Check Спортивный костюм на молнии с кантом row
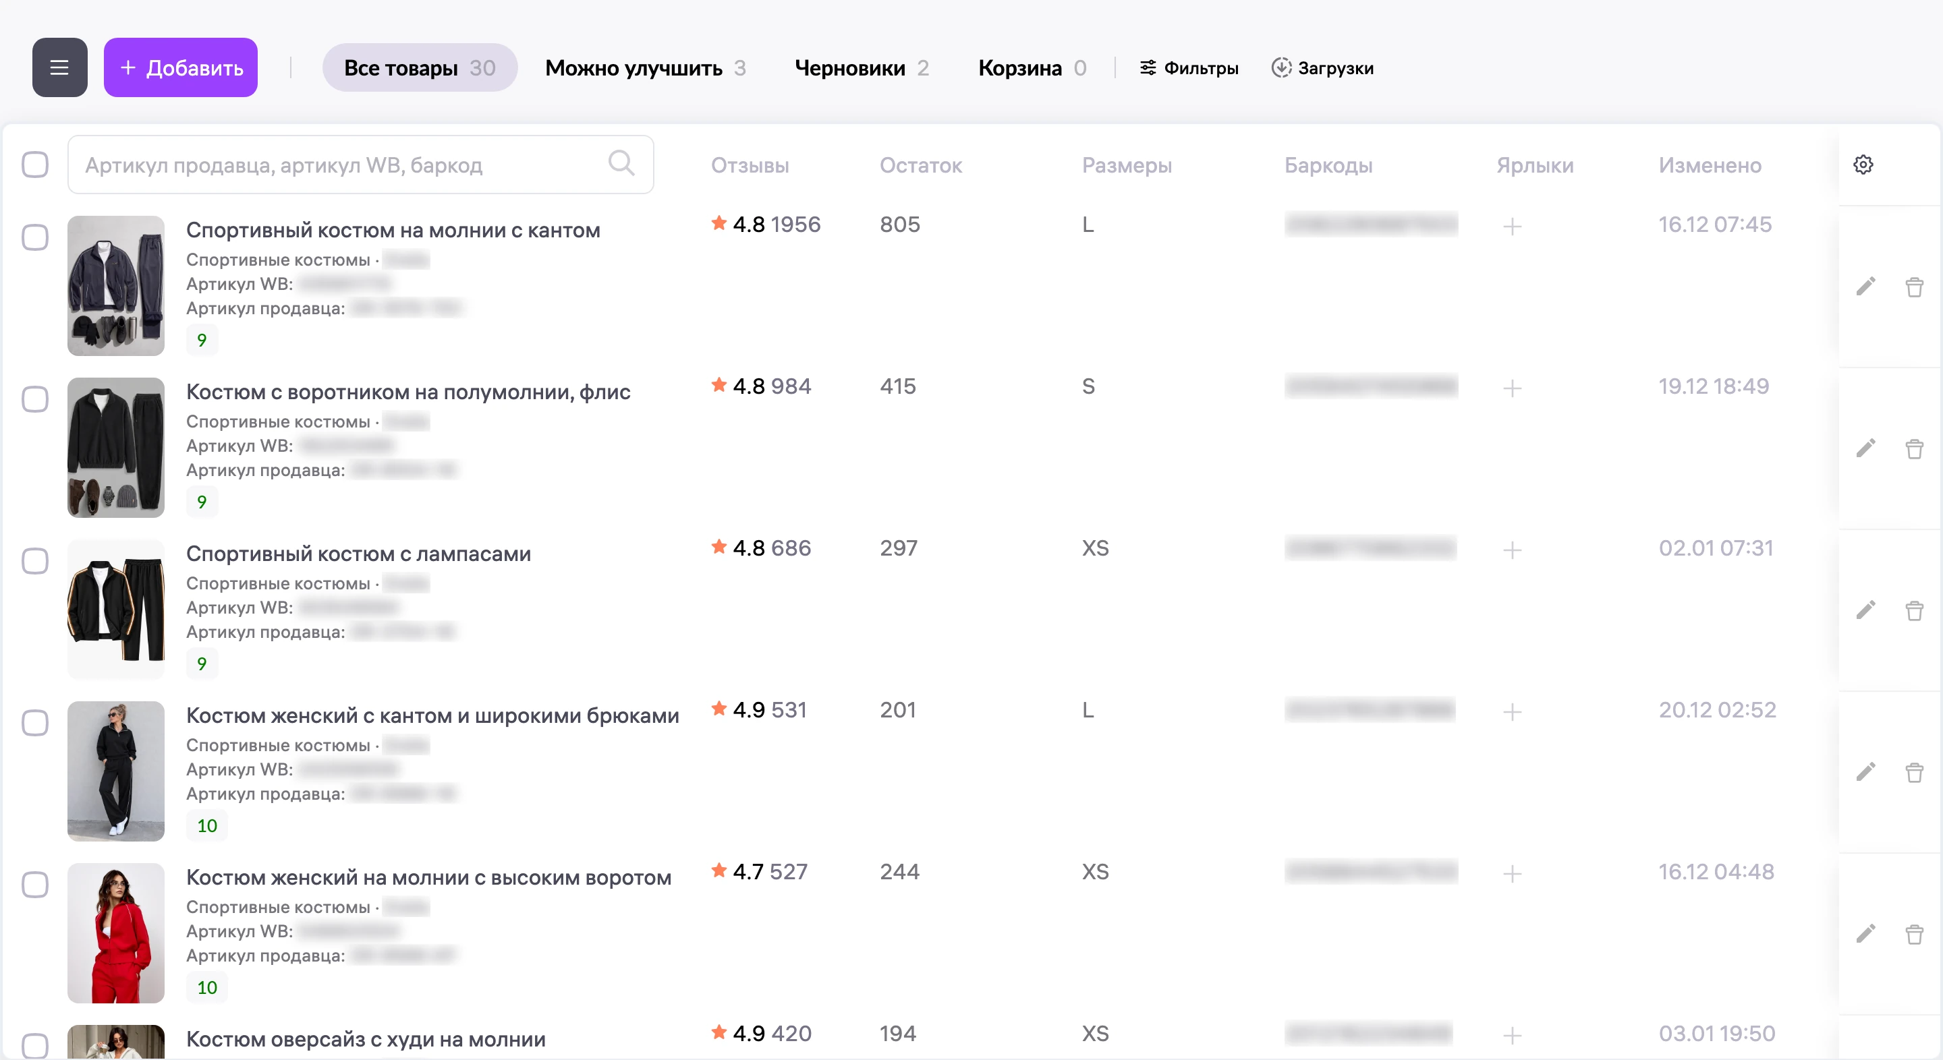Image resolution: width=1943 pixels, height=1060 pixels. point(34,237)
